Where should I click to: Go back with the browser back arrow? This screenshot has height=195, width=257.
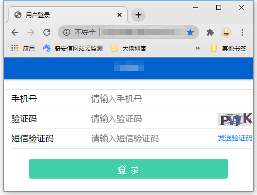15,32
